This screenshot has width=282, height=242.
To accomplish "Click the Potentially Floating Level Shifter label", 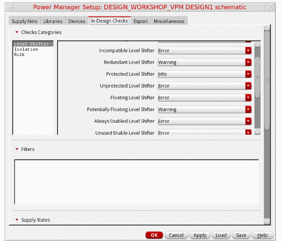I will pos(121,109).
